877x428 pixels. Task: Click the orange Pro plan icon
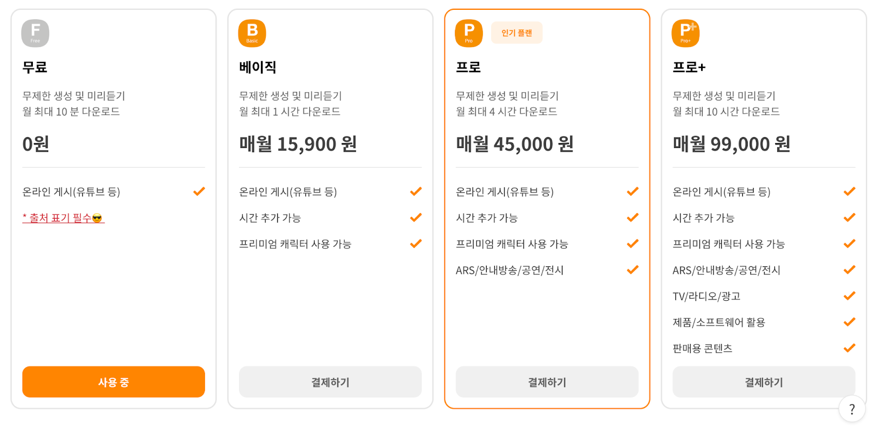[469, 33]
